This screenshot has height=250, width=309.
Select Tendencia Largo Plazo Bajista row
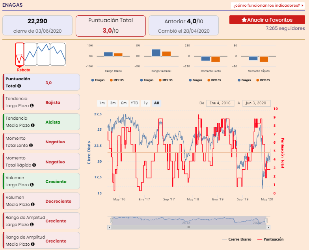pos(41,102)
